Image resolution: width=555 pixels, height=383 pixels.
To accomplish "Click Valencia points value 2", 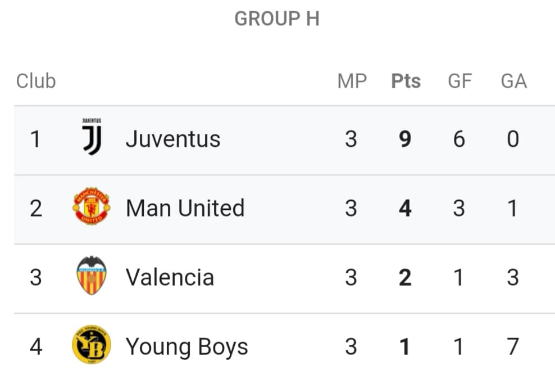I will [x=405, y=277].
